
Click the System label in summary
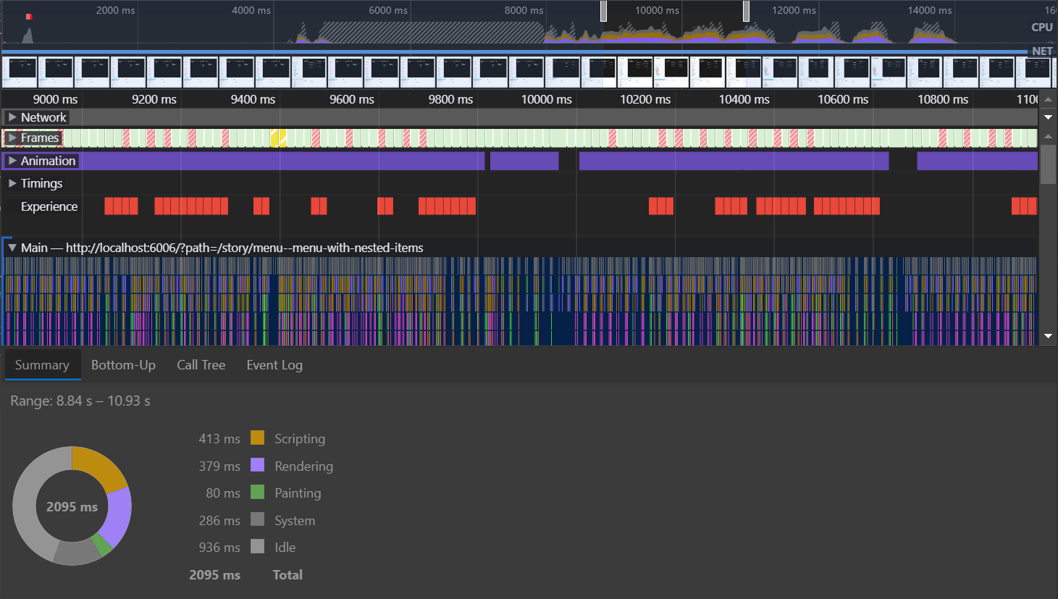(x=295, y=521)
